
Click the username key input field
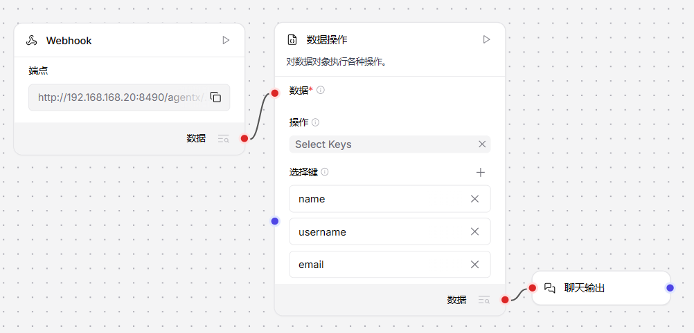click(377, 231)
